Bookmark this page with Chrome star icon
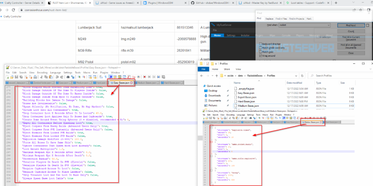The width and height of the screenshot is (373, 186). tap(361, 10)
